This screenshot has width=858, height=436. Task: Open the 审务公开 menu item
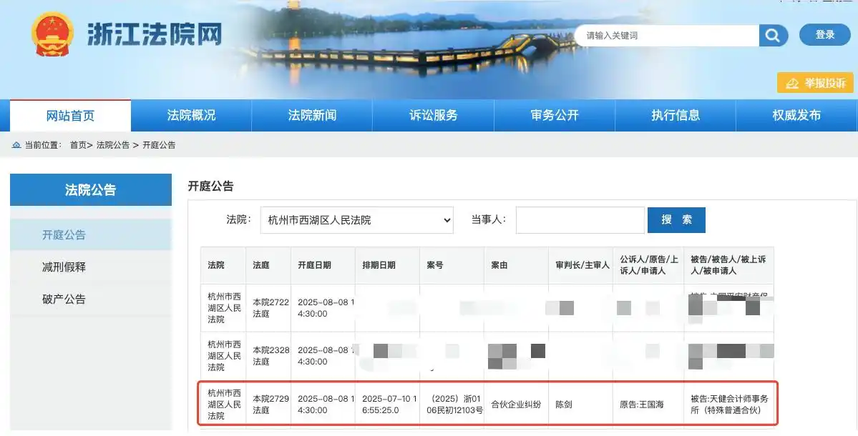point(555,116)
